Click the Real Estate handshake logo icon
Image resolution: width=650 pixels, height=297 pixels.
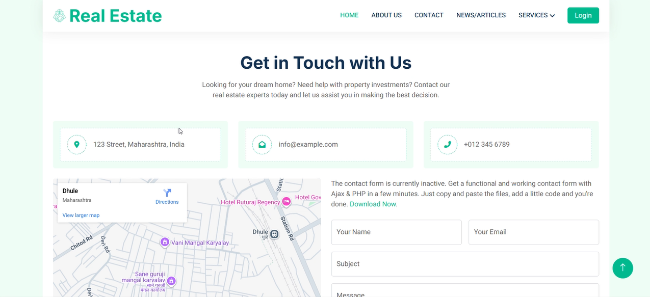(60, 16)
